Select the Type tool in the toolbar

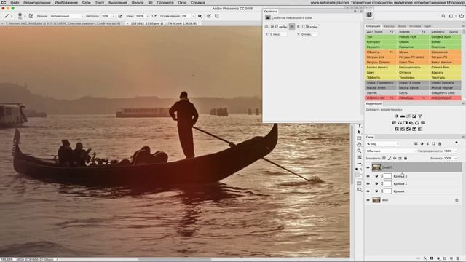[359, 126]
